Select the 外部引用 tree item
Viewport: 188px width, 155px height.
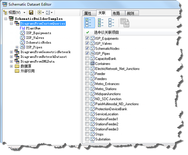(x=28, y=71)
